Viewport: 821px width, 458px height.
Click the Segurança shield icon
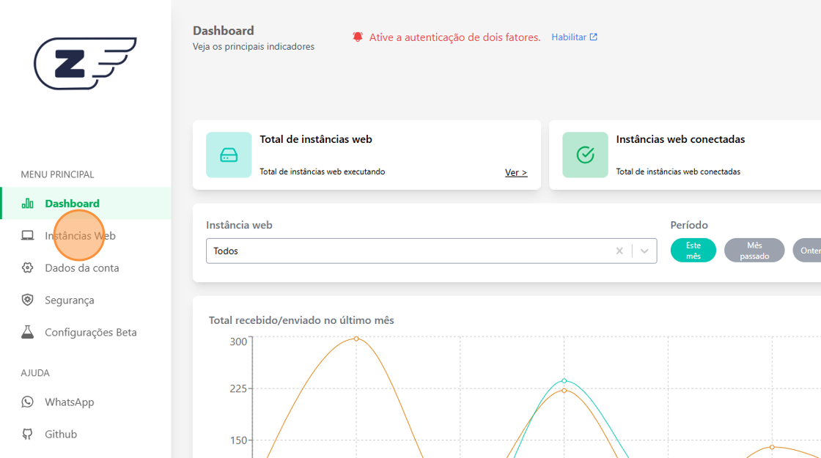pyautogui.click(x=28, y=300)
